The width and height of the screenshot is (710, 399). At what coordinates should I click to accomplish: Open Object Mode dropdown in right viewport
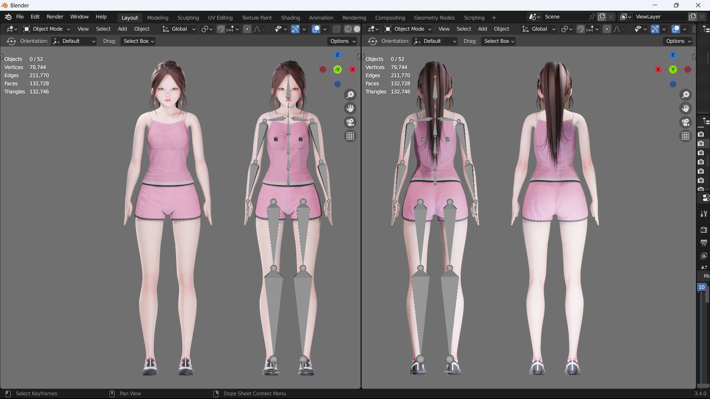(x=408, y=29)
